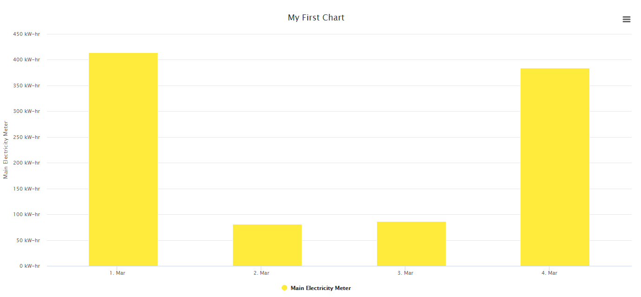Click the '0 kW-hr' y-axis label

(x=29, y=266)
